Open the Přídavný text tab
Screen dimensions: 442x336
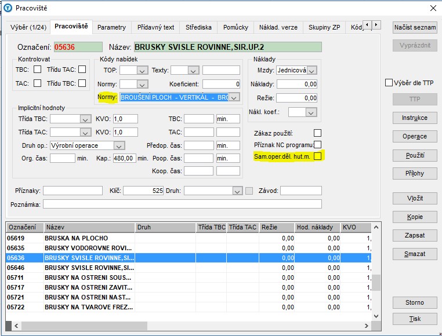click(x=155, y=27)
